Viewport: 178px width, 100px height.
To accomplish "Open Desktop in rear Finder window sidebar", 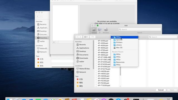I will pos(42,31).
